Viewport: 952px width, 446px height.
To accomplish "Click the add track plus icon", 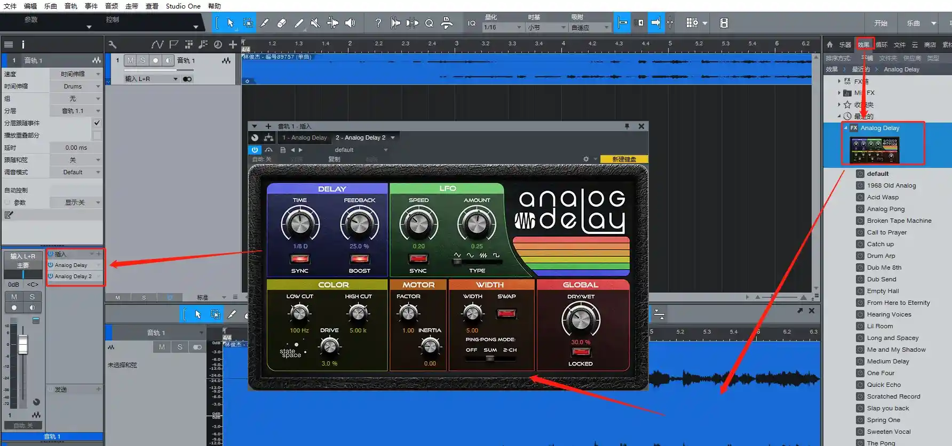I will (x=233, y=45).
